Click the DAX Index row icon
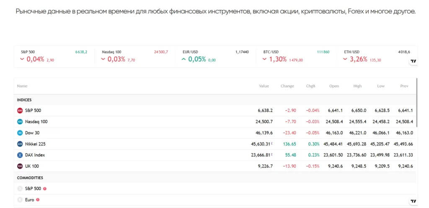The height and width of the screenshot is (208, 429). click(20, 155)
